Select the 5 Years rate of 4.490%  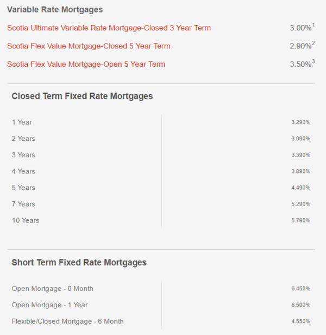pyautogui.click(x=301, y=188)
